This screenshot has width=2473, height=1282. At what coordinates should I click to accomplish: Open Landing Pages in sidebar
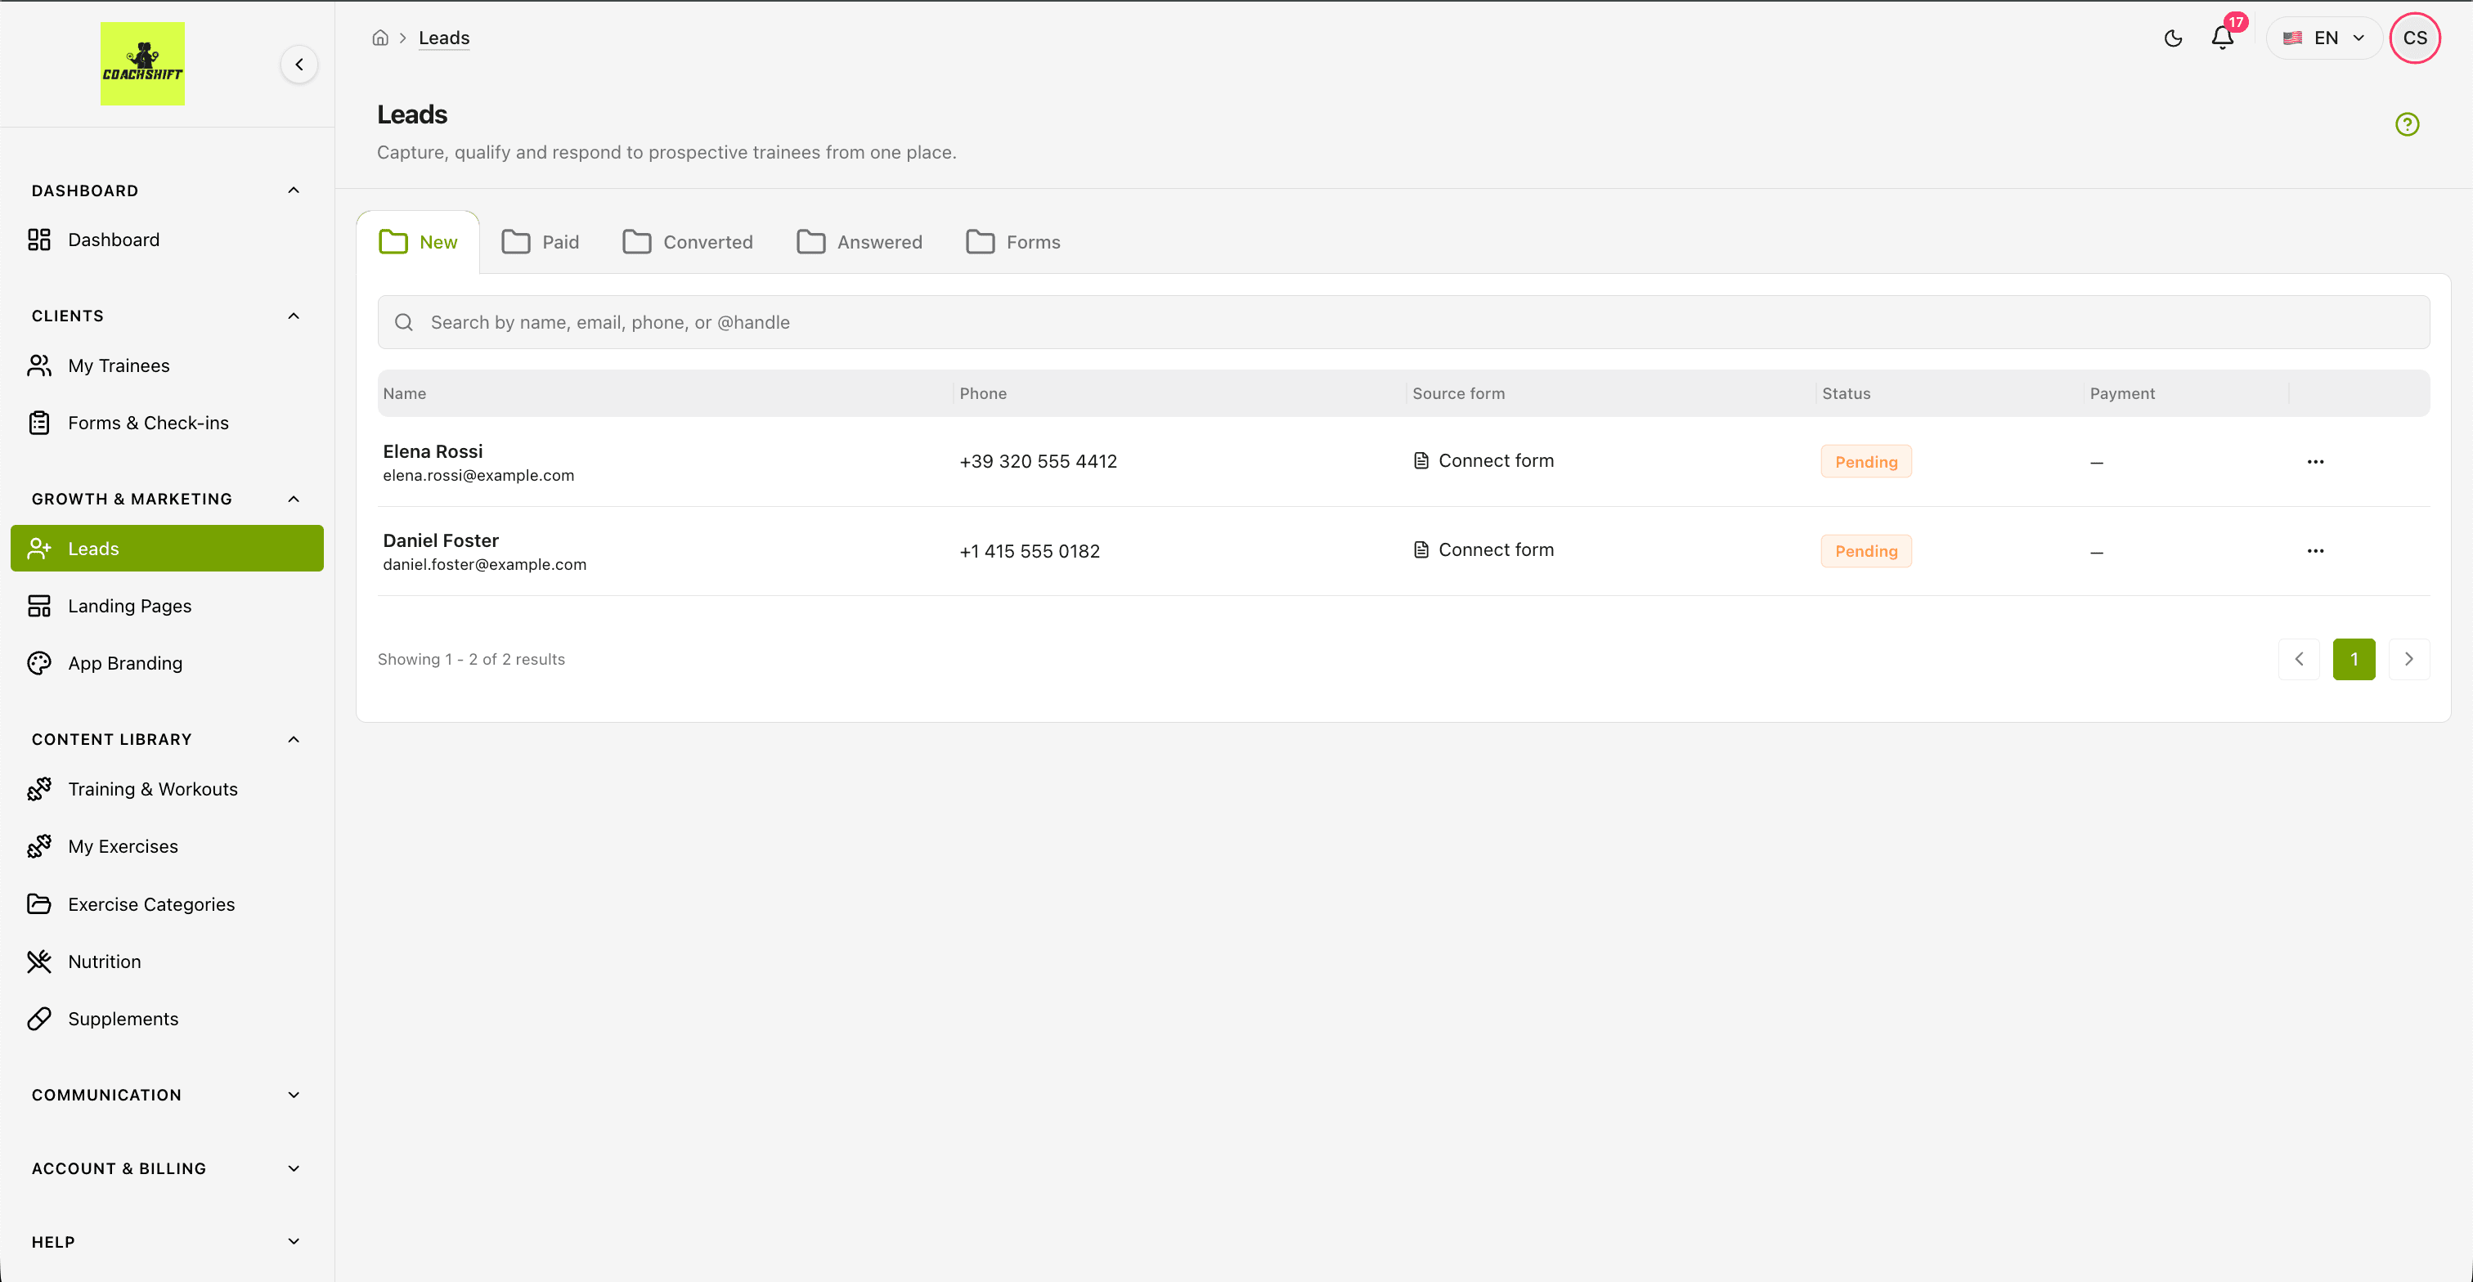pos(167,607)
